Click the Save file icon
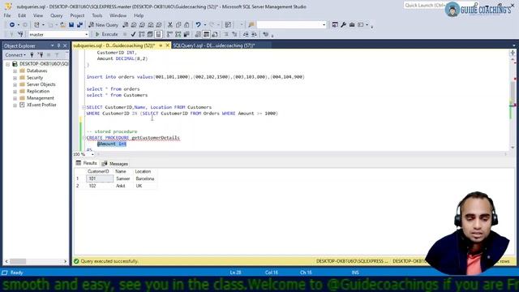519x292 pixels. (x=71, y=25)
